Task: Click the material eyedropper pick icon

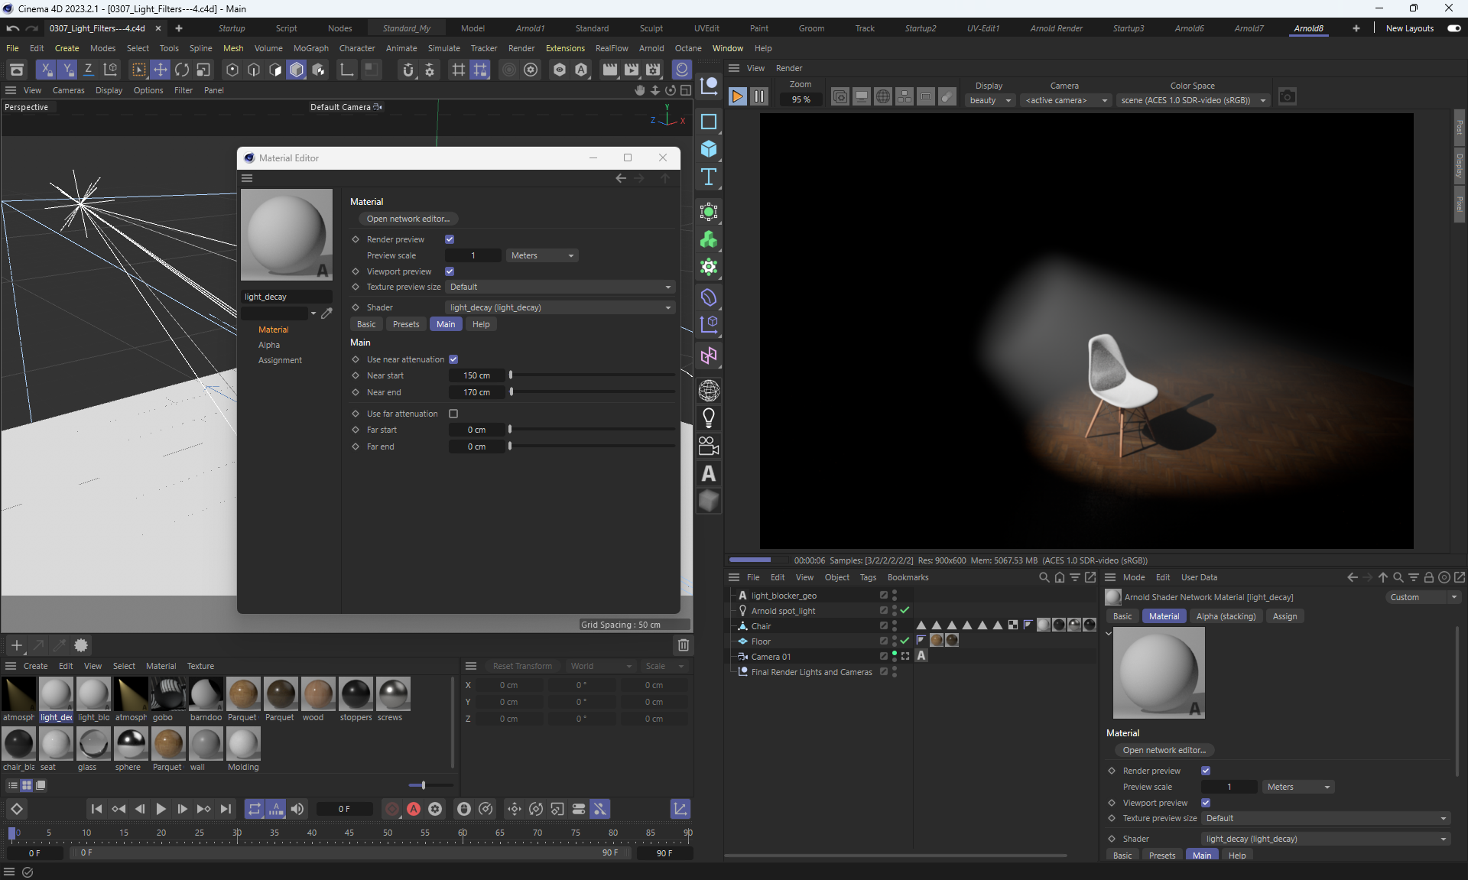Action: [x=326, y=313]
